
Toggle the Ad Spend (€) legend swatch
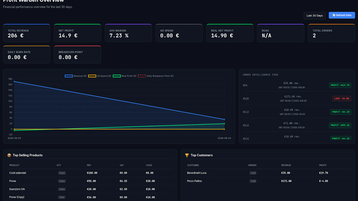tap(92, 76)
